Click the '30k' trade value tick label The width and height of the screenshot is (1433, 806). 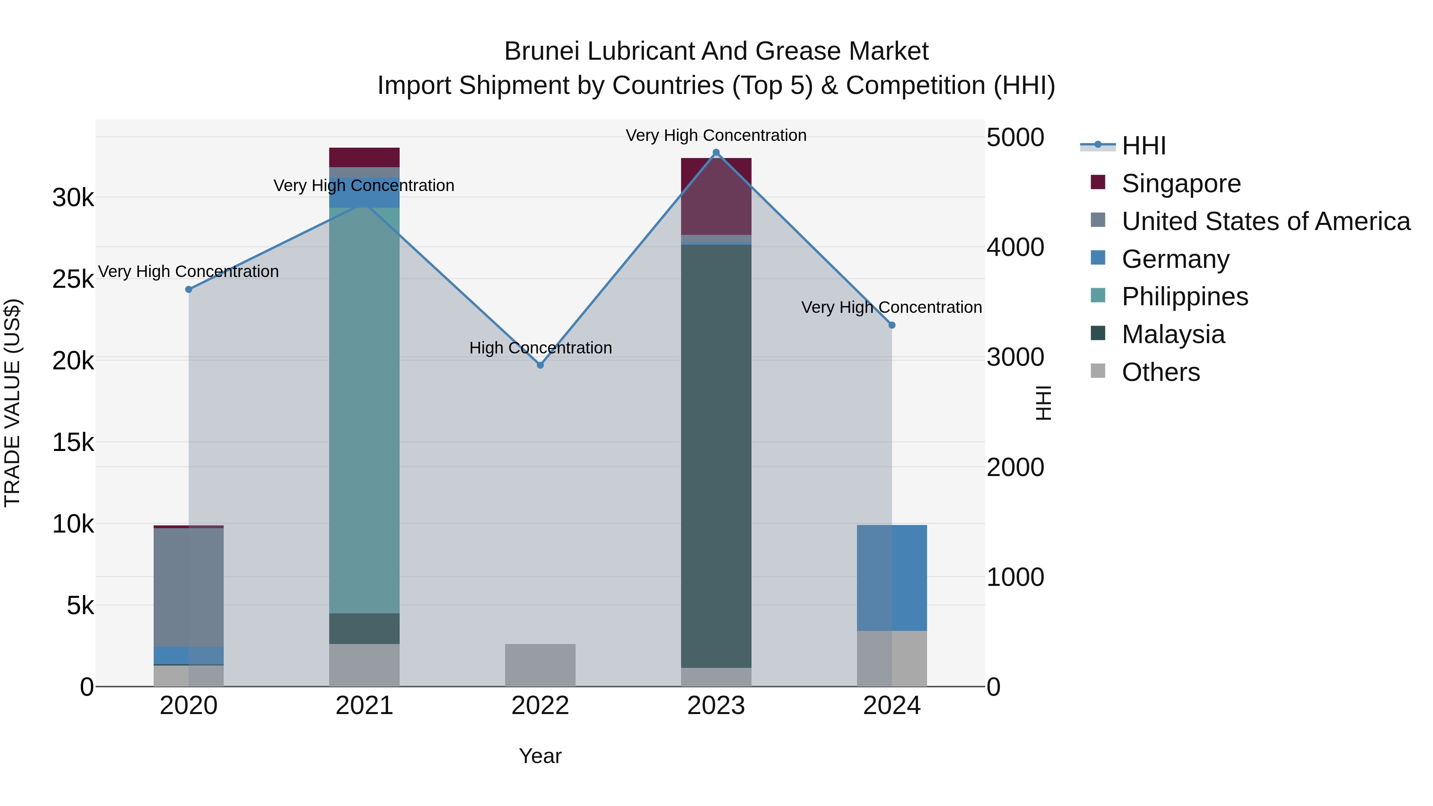tap(73, 197)
